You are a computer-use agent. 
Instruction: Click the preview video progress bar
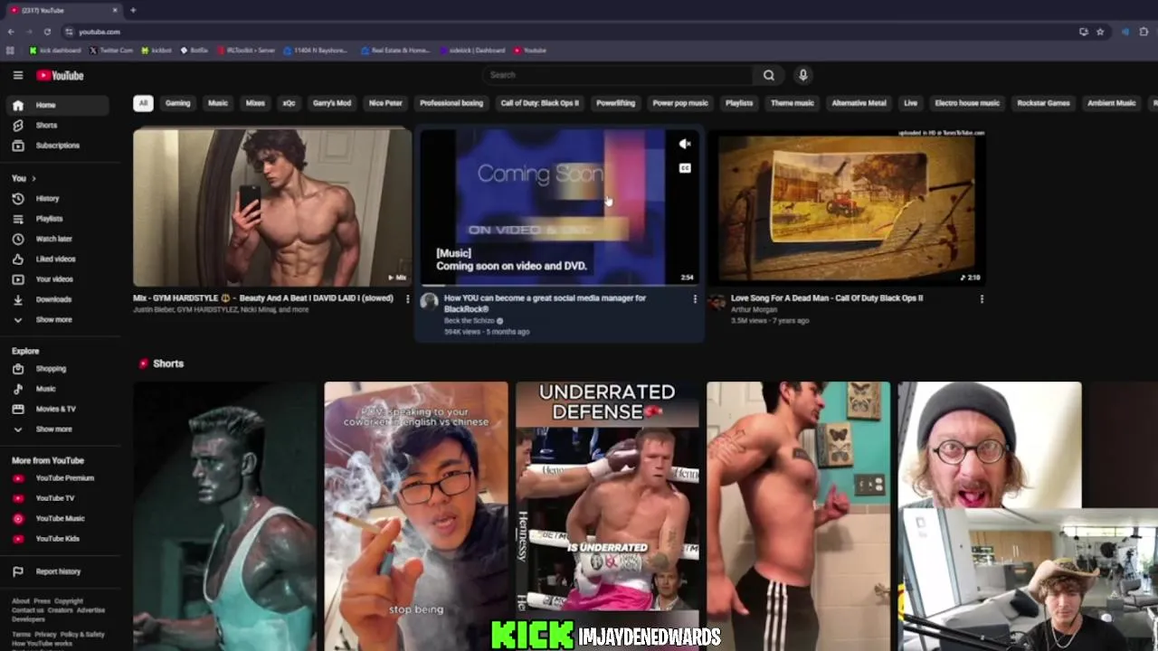pyautogui.click(x=558, y=286)
